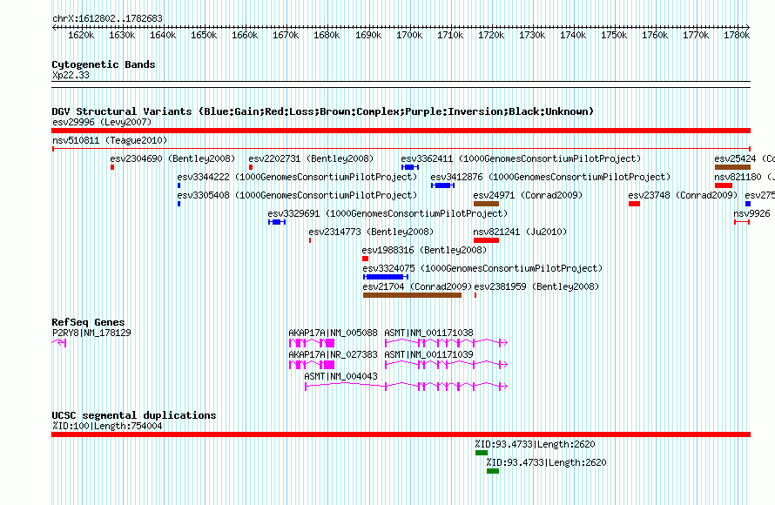
Task: Click the DGV Structural Variants track title
Action: [x=323, y=111]
